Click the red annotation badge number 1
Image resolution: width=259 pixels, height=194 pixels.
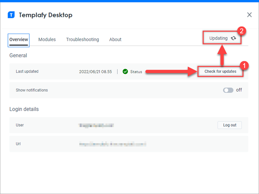[x=245, y=65]
